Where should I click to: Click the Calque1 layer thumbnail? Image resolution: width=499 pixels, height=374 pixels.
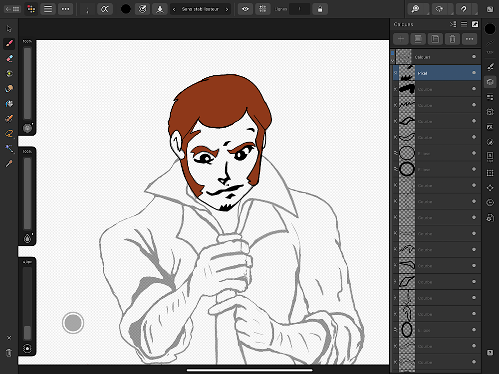click(x=404, y=57)
